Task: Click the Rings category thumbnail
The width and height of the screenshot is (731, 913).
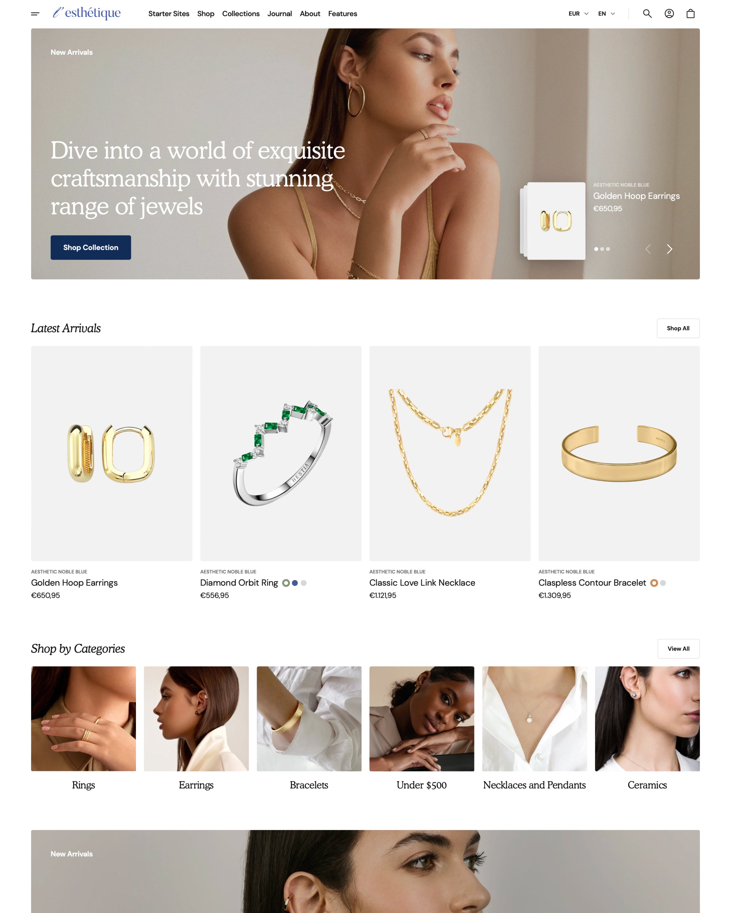Action: tap(83, 718)
